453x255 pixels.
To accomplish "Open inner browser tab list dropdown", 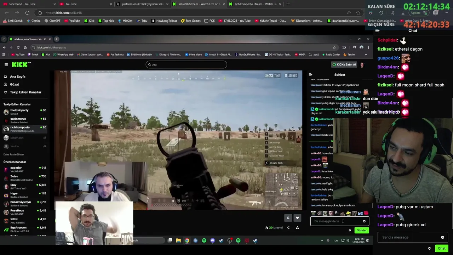I will (4, 39).
